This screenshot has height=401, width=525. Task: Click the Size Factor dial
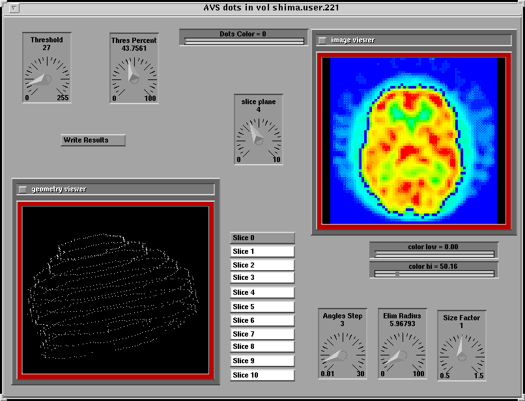[461, 356]
